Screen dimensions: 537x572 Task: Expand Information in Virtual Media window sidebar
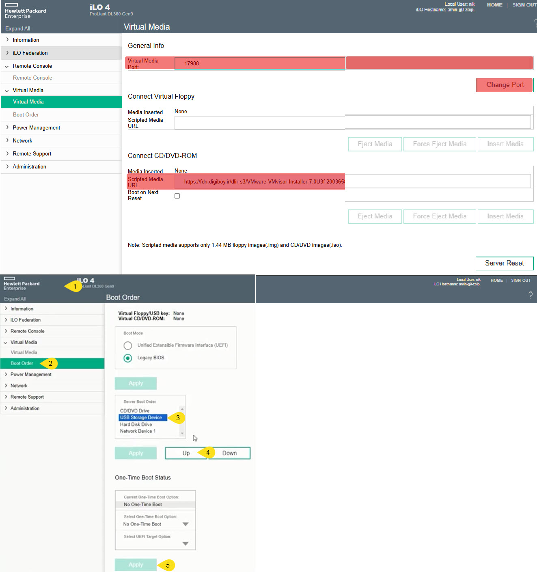7,40
